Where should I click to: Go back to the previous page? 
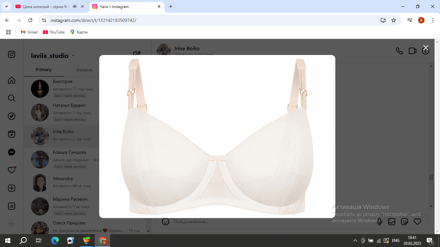pos(7,20)
